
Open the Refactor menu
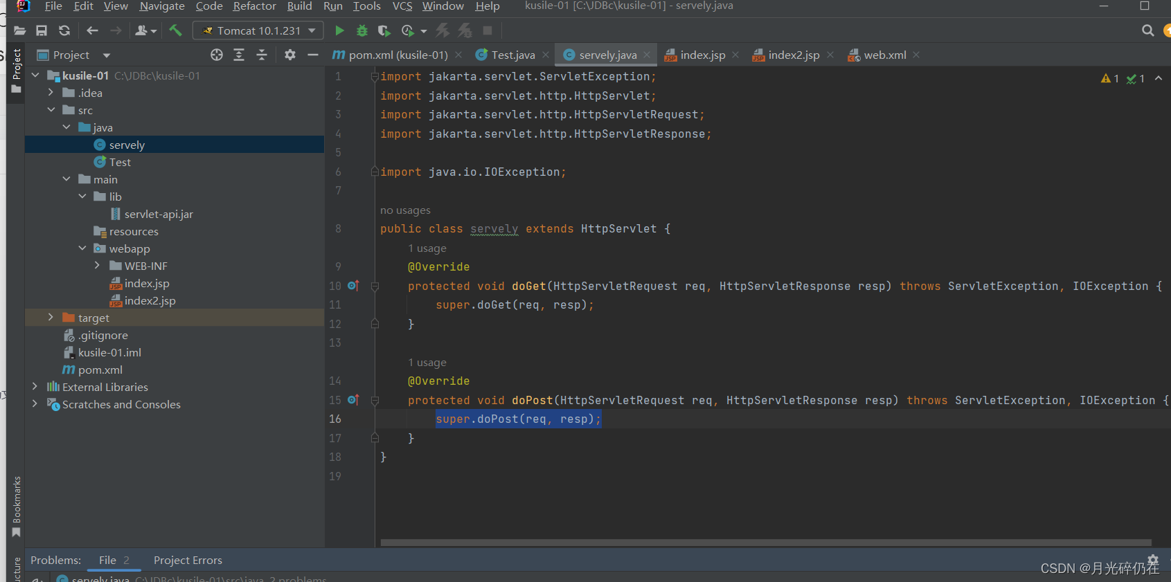pyautogui.click(x=254, y=6)
